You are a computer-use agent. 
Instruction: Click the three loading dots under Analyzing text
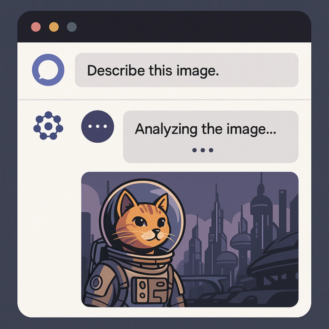pyautogui.click(x=203, y=150)
